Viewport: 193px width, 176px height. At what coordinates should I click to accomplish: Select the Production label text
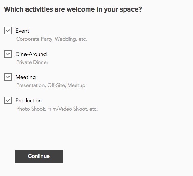pos(29,101)
